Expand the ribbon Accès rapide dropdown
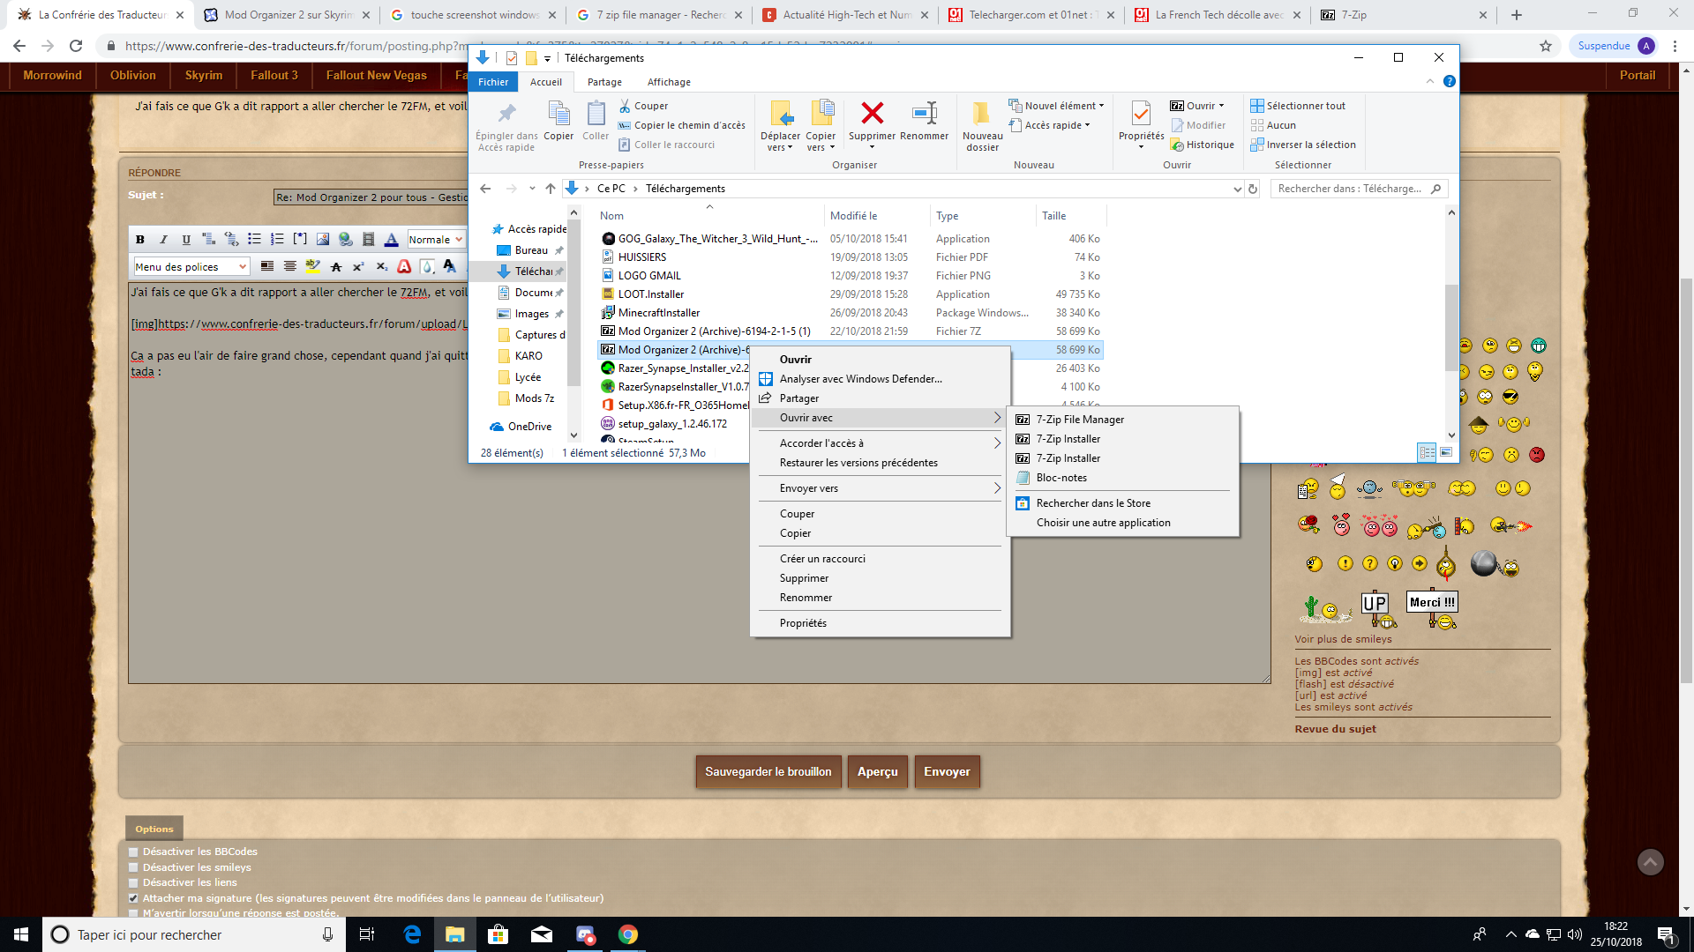Image resolution: width=1694 pixels, height=952 pixels. coord(1049,125)
